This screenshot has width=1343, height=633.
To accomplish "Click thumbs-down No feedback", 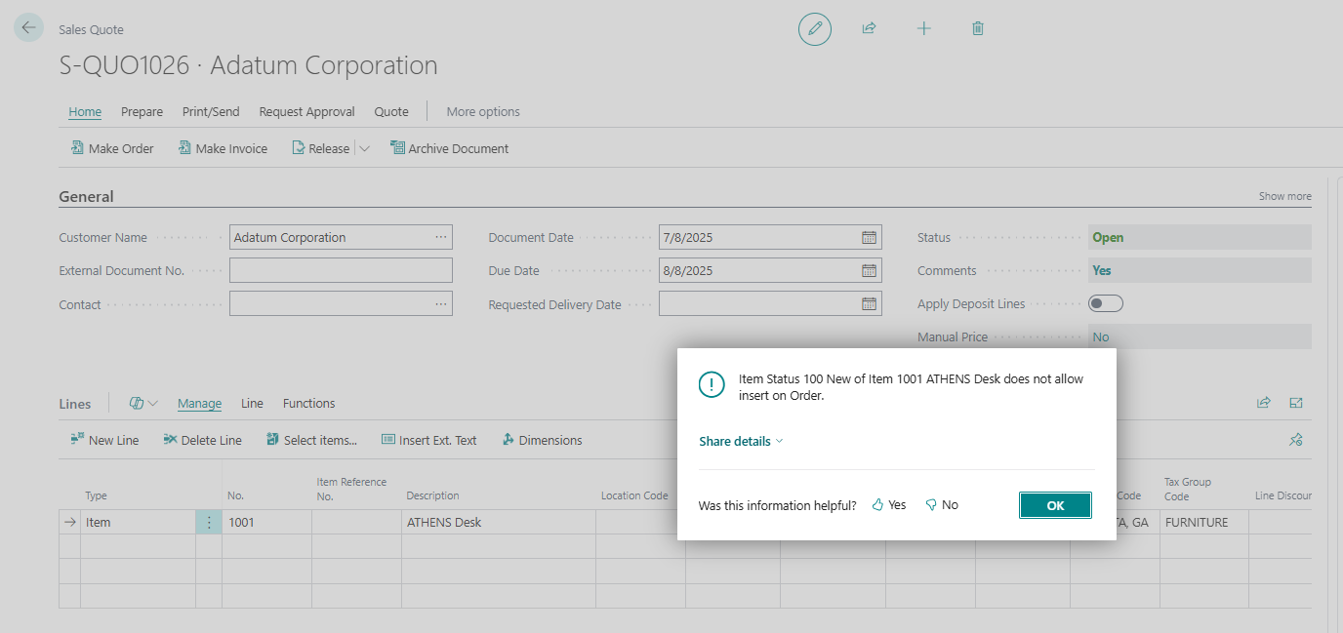I will coord(942,505).
